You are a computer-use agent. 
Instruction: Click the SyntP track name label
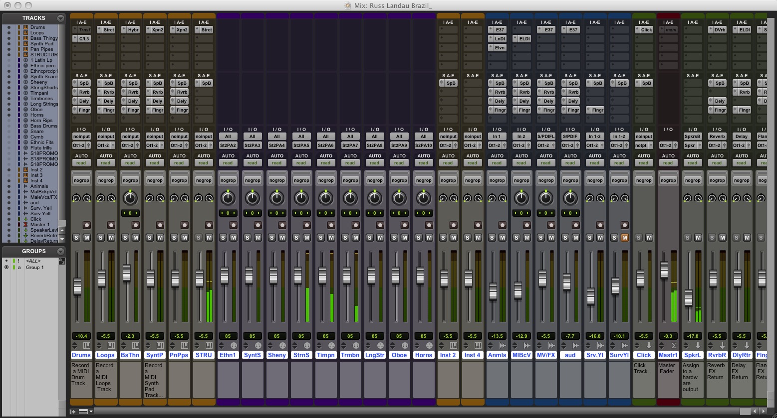point(155,355)
